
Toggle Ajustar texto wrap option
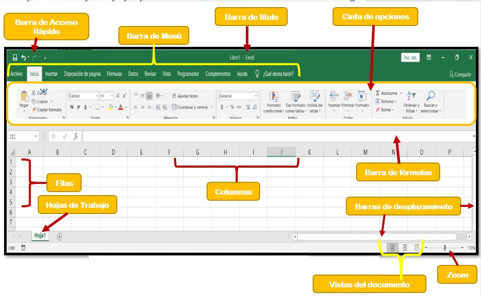[185, 96]
